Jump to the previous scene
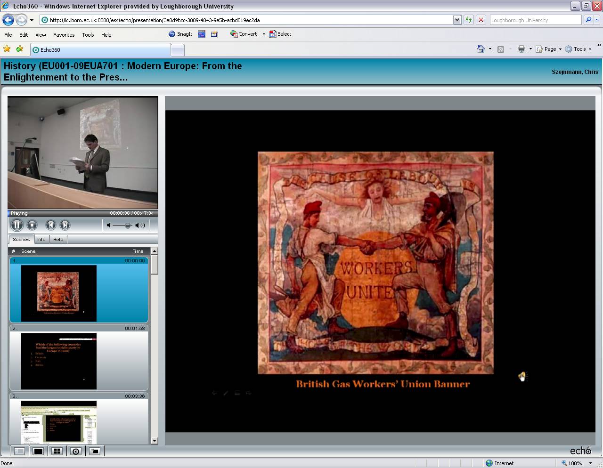 (x=50, y=225)
